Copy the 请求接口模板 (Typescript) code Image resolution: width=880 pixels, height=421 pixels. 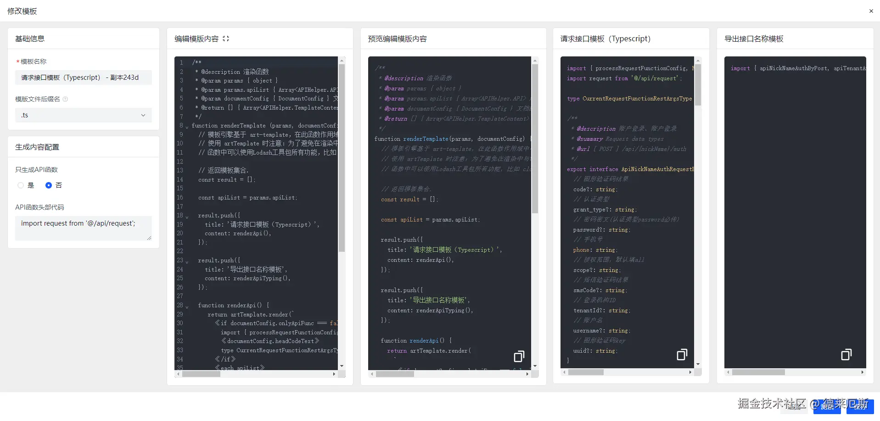682,355
